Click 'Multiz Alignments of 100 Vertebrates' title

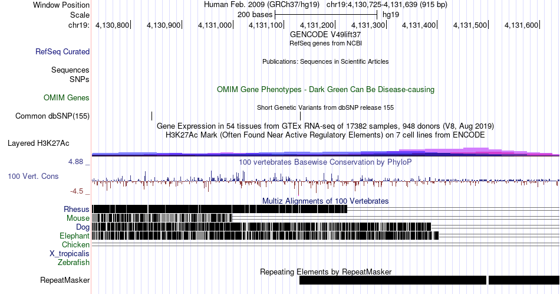pos(325,201)
